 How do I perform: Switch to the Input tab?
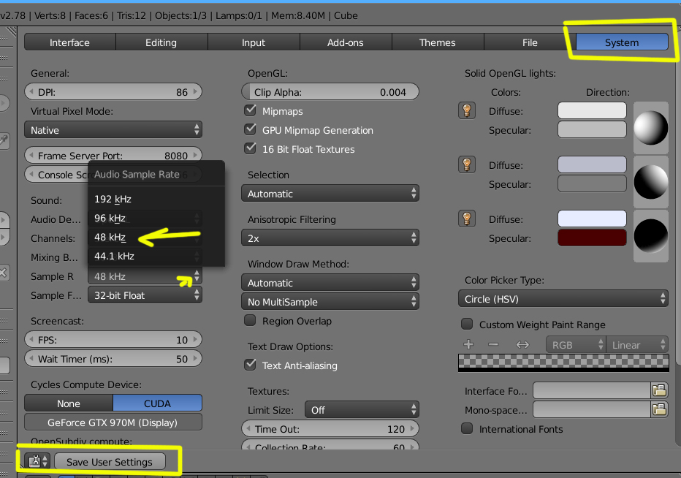[254, 42]
